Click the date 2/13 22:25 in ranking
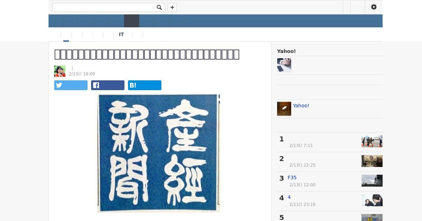This screenshot has width=422, height=221. tap(302, 165)
